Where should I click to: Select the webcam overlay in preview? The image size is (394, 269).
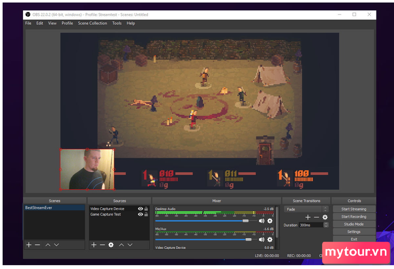[x=87, y=169]
